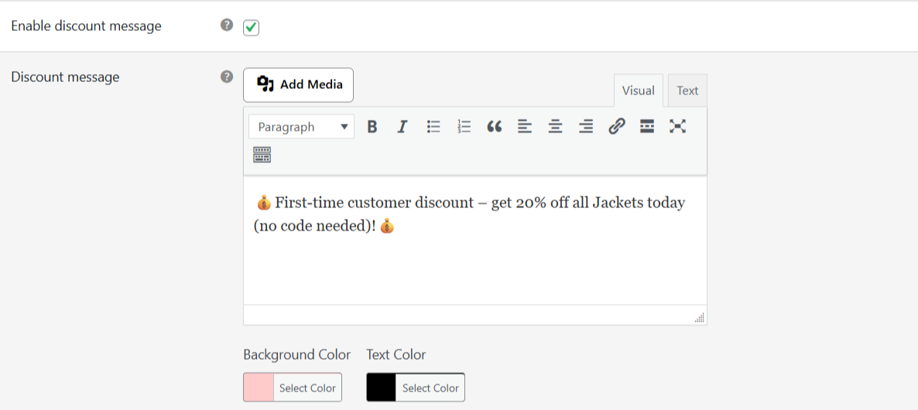Screen dimensions: 918x410
Task: Show help tooltip for Discount message
Action: tap(227, 77)
